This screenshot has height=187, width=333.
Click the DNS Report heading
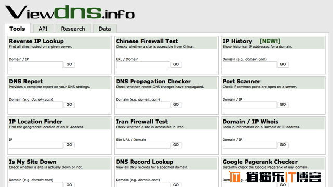pos(26,81)
